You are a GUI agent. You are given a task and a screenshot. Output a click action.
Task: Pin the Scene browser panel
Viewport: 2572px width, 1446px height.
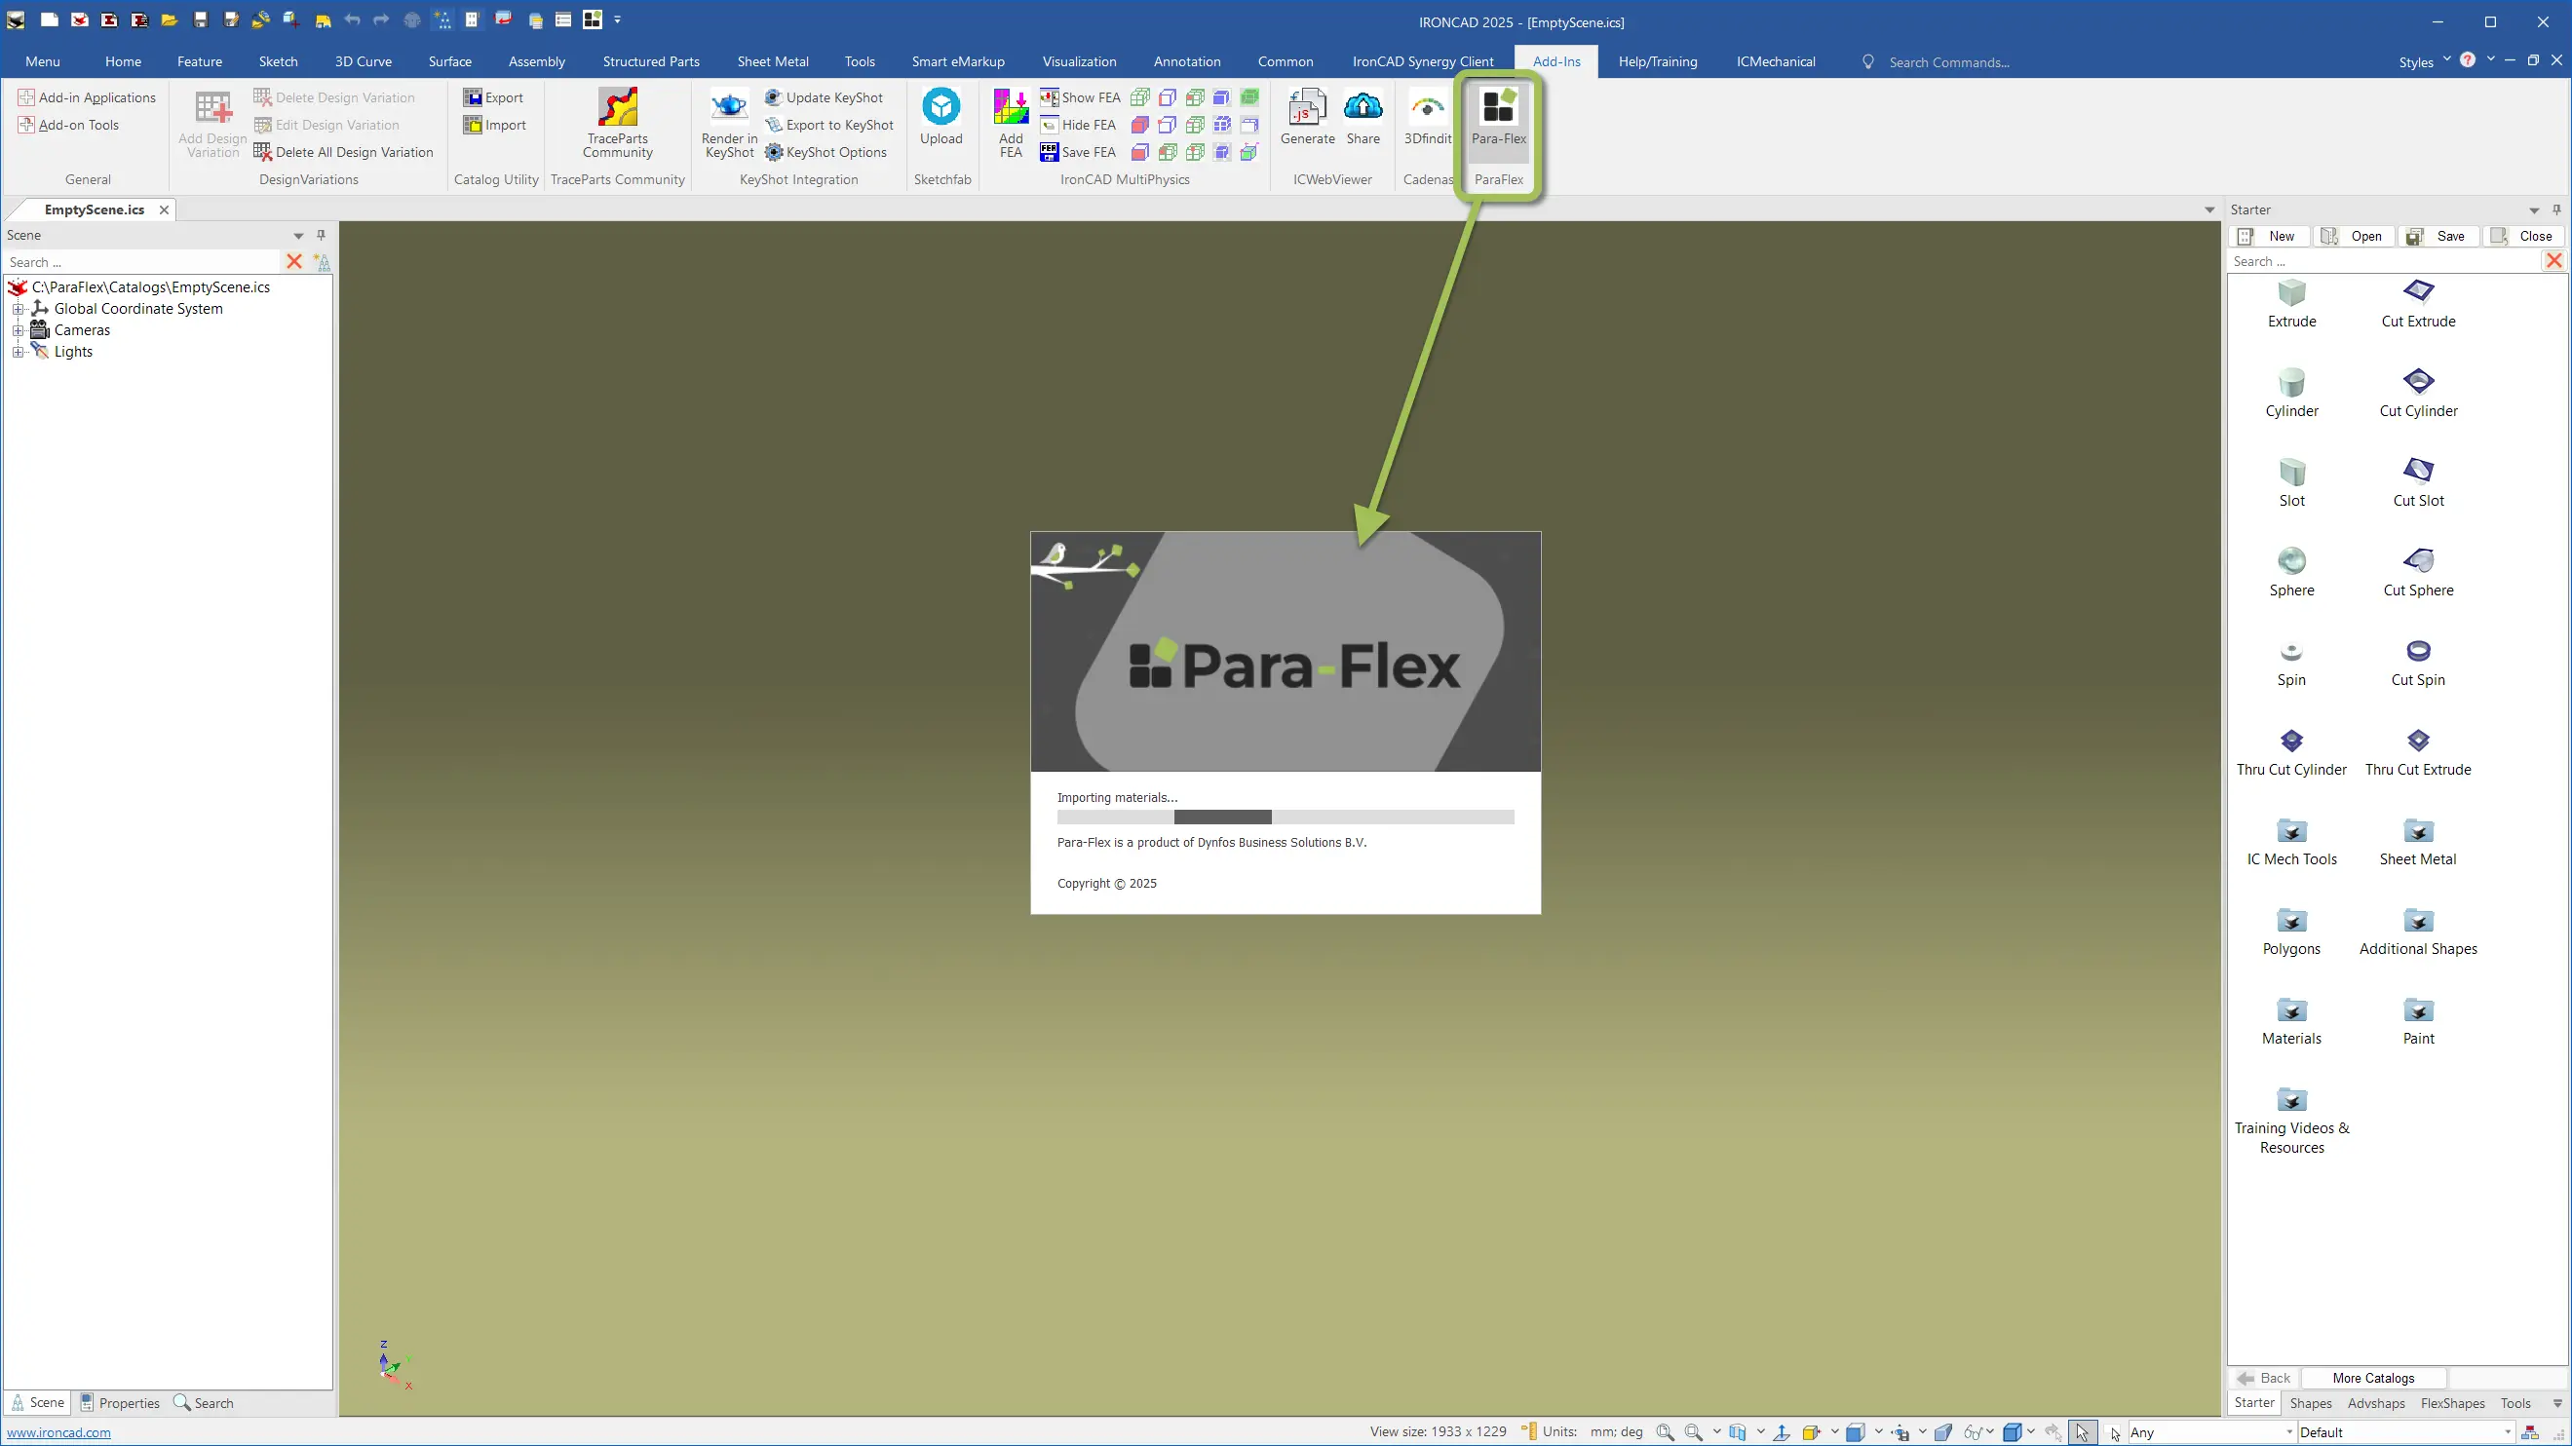pyautogui.click(x=322, y=235)
